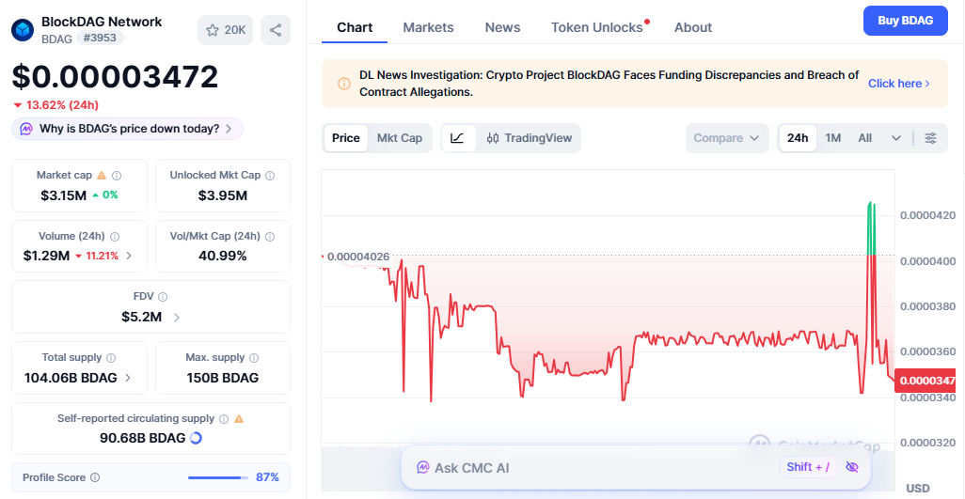Image resolution: width=965 pixels, height=499 pixels.
Task: Open the News tab
Action: [x=502, y=27]
